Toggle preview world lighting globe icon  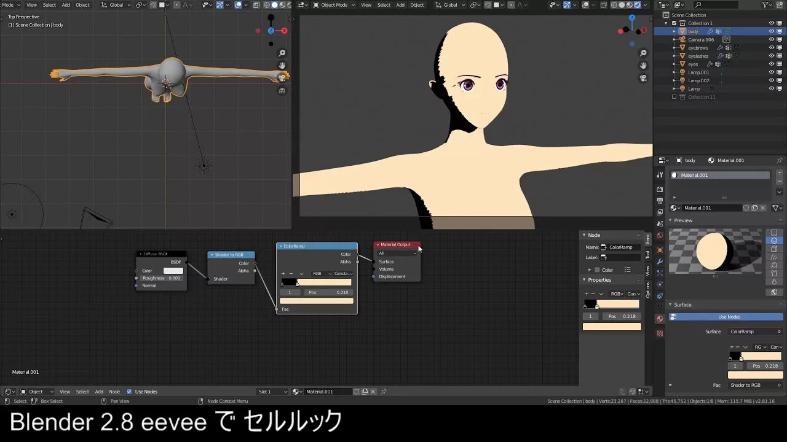coord(774,292)
